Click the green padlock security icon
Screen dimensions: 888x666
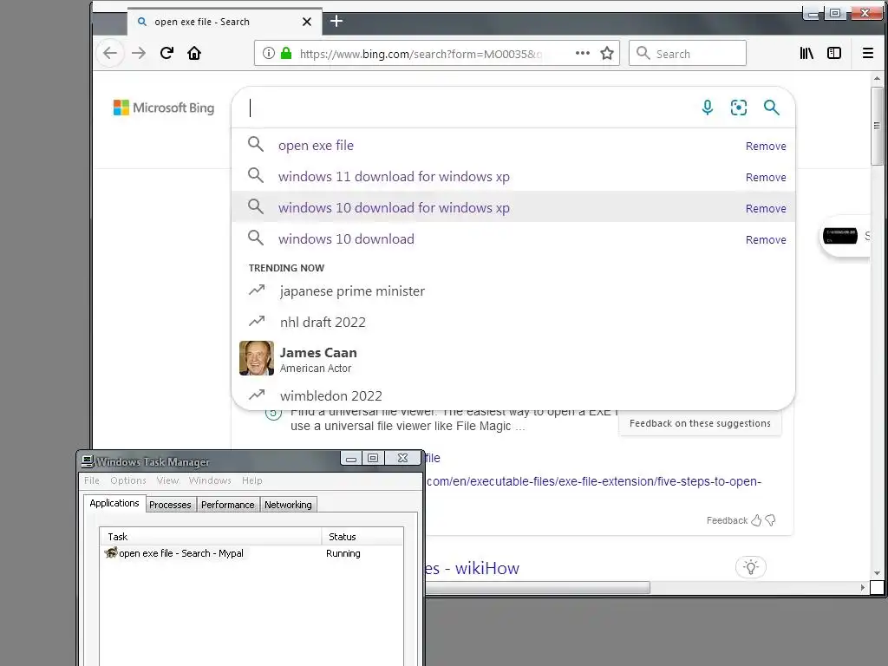[x=286, y=53]
